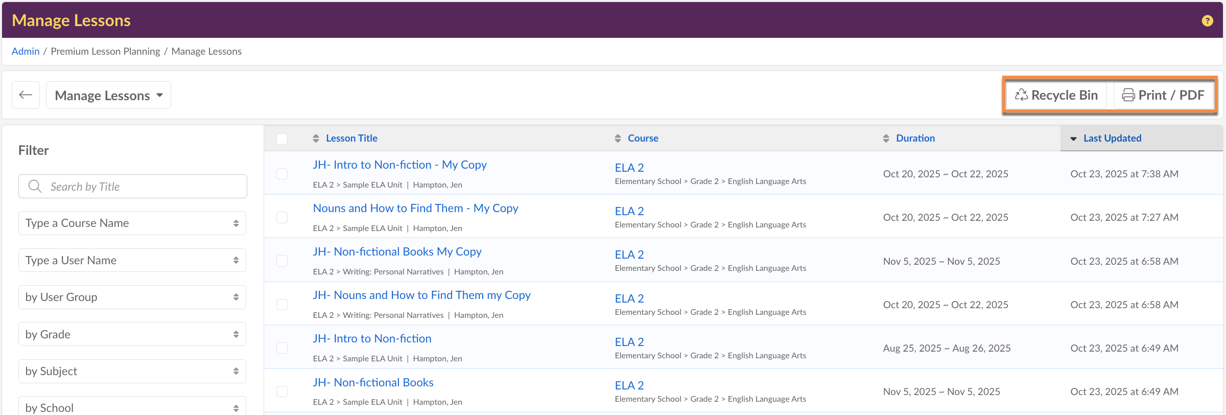Open the Recycle Bin
The image size is (1226, 415).
click(1056, 95)
